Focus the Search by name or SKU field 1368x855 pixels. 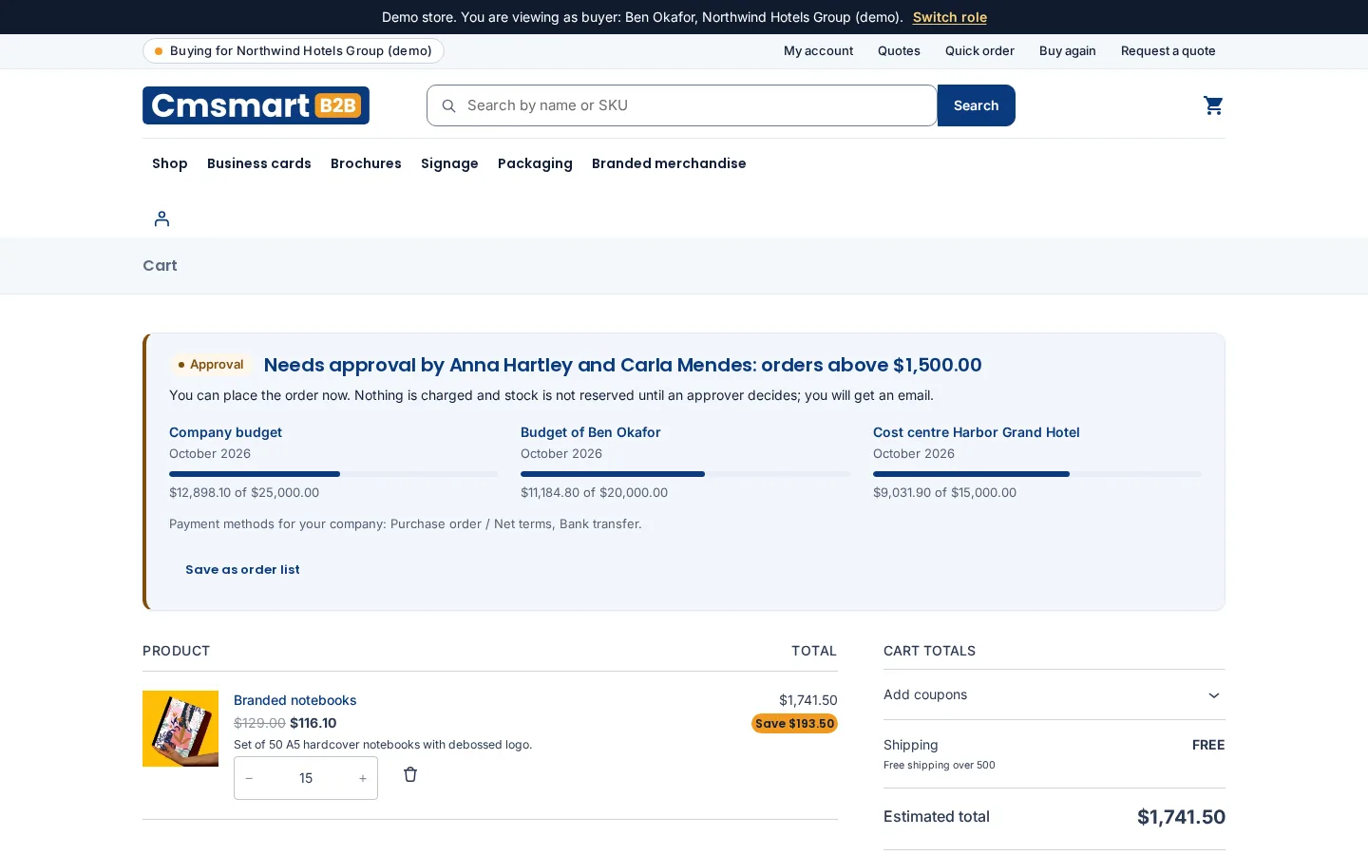click(682, 105)
